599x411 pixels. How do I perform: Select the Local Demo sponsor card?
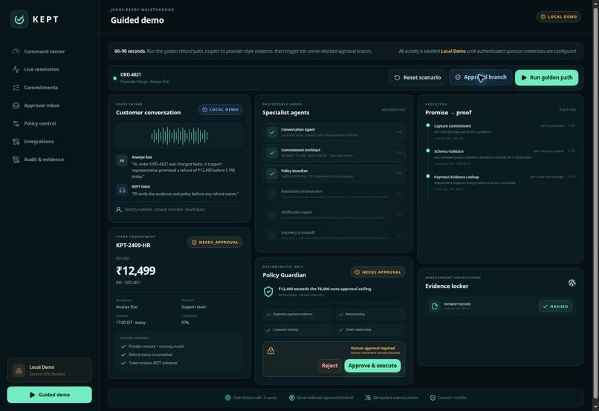(x=49, y=370)
